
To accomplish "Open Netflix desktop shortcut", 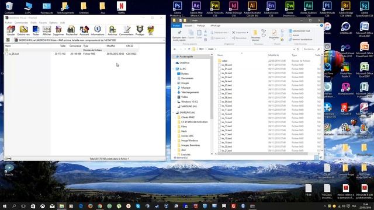I will (x=122, y=8).
